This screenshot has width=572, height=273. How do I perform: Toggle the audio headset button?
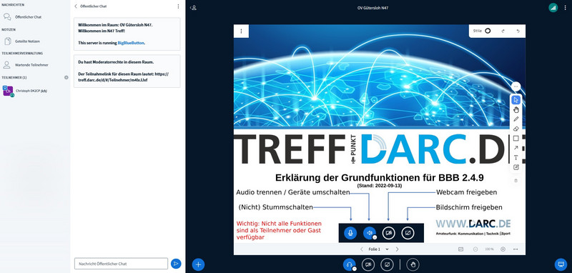pos(349,264)
